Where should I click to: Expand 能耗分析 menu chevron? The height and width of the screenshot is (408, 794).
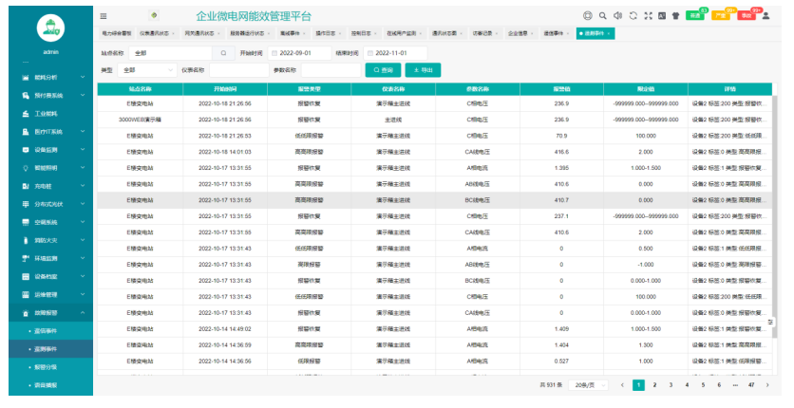83,78
